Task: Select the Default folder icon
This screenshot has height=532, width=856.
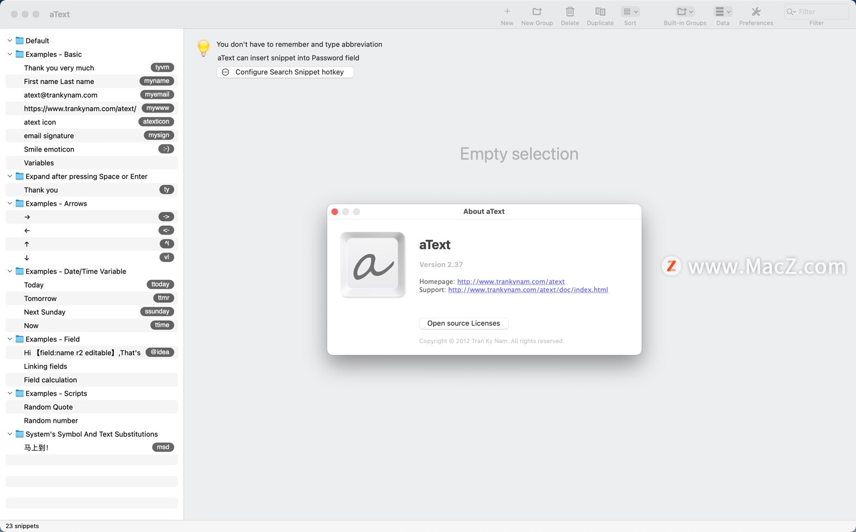Action: 20,41
